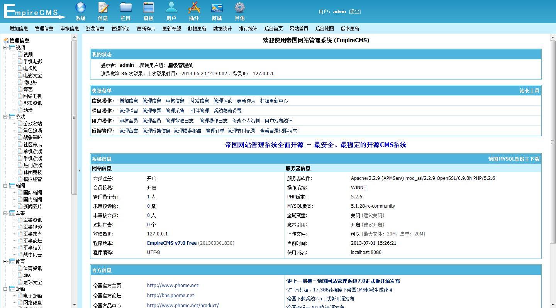This screenshot has height=308, width=556.
Task: Collapse the 视频 tree category
Action: 5,47
